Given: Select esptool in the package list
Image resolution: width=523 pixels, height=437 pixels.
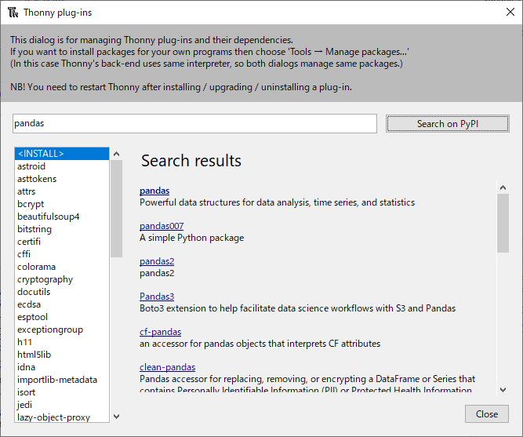Looking at the screenshot, I should pyautogui.click(x=62, y=317).
